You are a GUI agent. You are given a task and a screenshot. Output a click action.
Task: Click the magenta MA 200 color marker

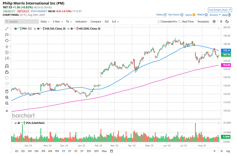(x=77, y=29)
